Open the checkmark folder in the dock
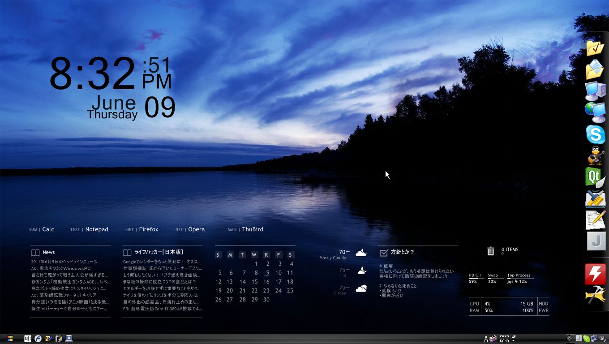This screenshot has width=609, height=344. (x=595, y=48)
